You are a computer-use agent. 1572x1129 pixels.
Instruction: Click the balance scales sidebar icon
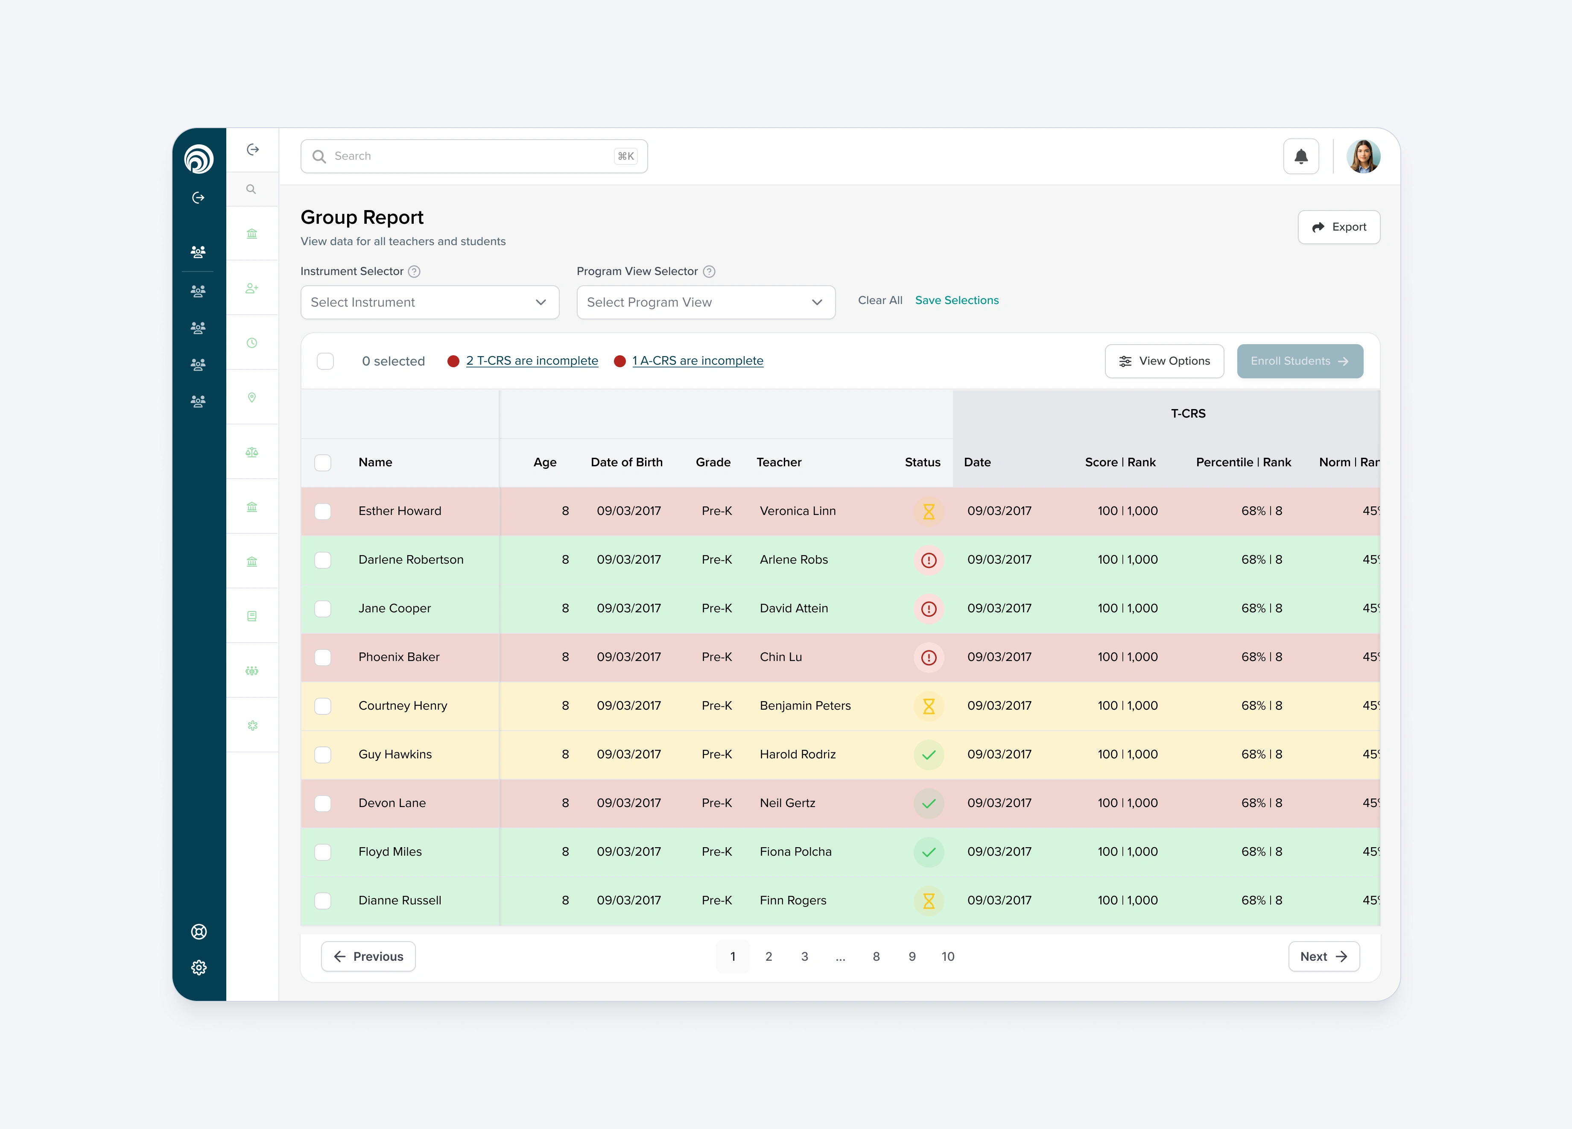tap(251, 453)
